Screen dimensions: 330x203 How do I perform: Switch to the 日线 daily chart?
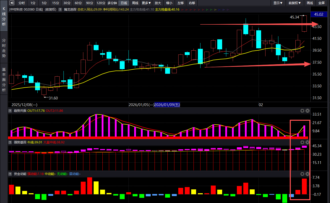(124, 3)
